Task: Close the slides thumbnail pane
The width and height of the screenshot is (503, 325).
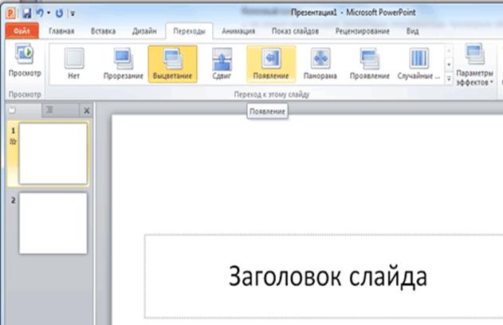Action: pyautogui.click(x=86, y=110)
